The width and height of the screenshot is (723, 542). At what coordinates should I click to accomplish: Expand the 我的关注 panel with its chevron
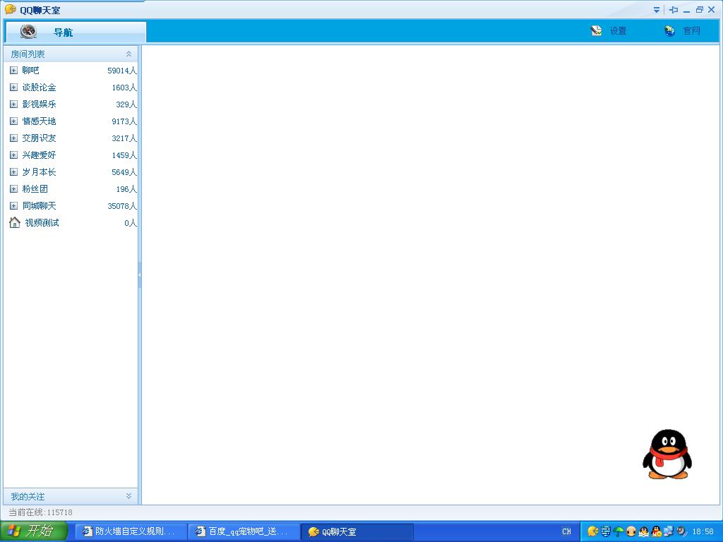click(x=129, y=496)
